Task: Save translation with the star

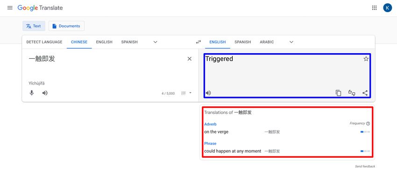Action: pyautogui.click(x=366, y=59)
